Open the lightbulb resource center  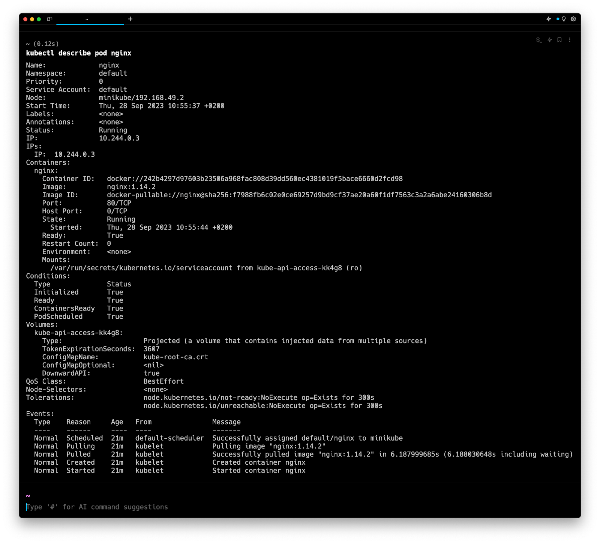(x=563, y=19)
